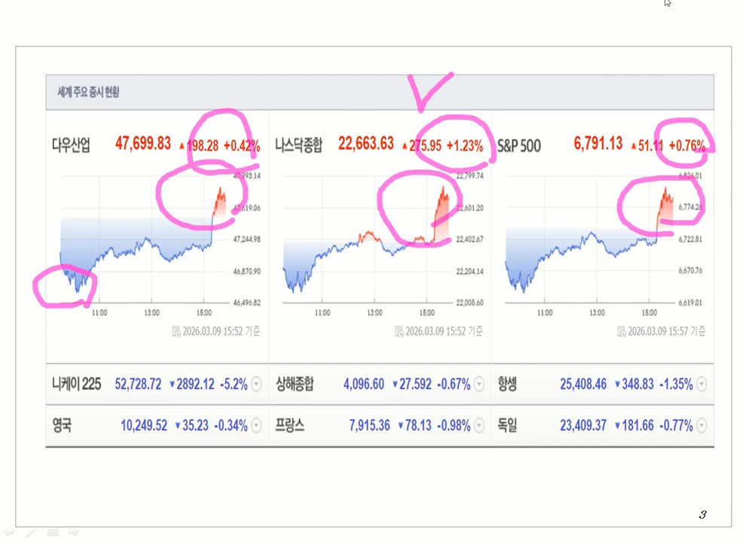Click calendar icon beside Nasdaq 15:52 timestamp
Screen dimensions: 743x542
399,331
